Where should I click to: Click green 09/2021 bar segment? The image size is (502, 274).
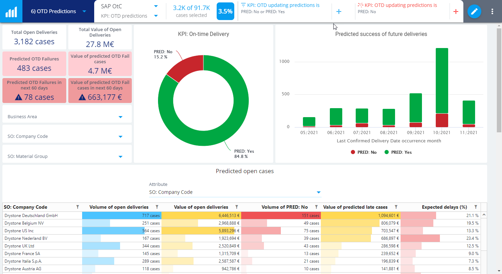tap(416, 108)
